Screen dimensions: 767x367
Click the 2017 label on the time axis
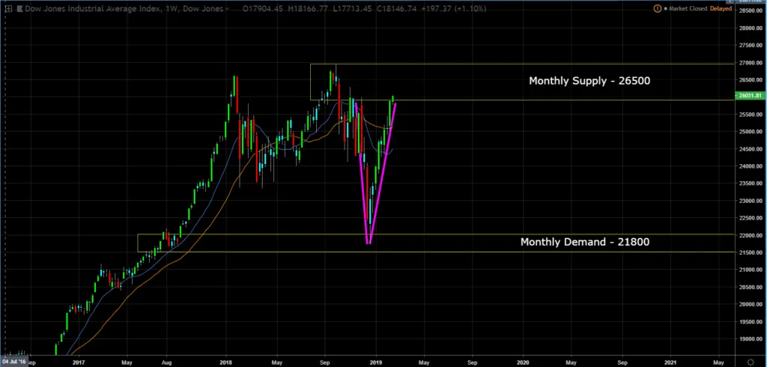78,363
